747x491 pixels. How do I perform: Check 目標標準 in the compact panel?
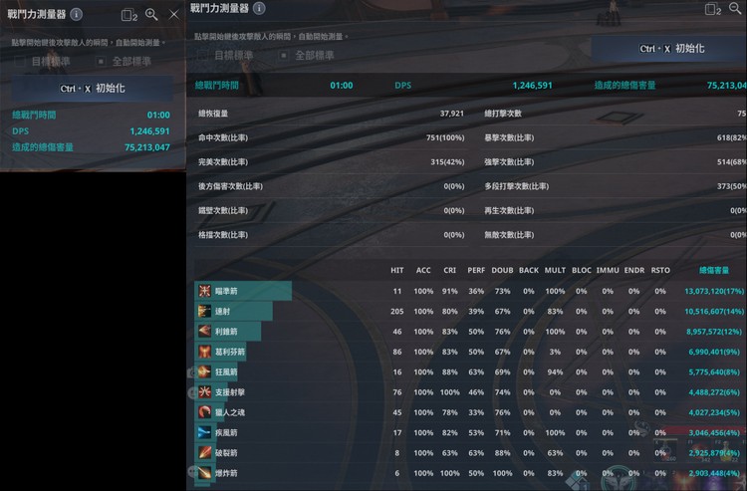point(20,62)
